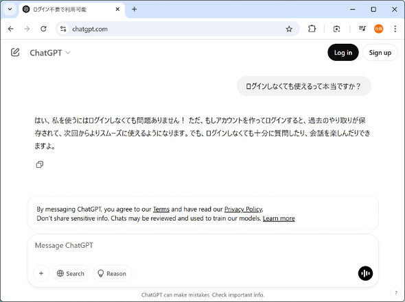The width and height of the screenshot is (405, 302).
Task: Open the browser extensions puzzle icon
Action: (x=312, y=29)
